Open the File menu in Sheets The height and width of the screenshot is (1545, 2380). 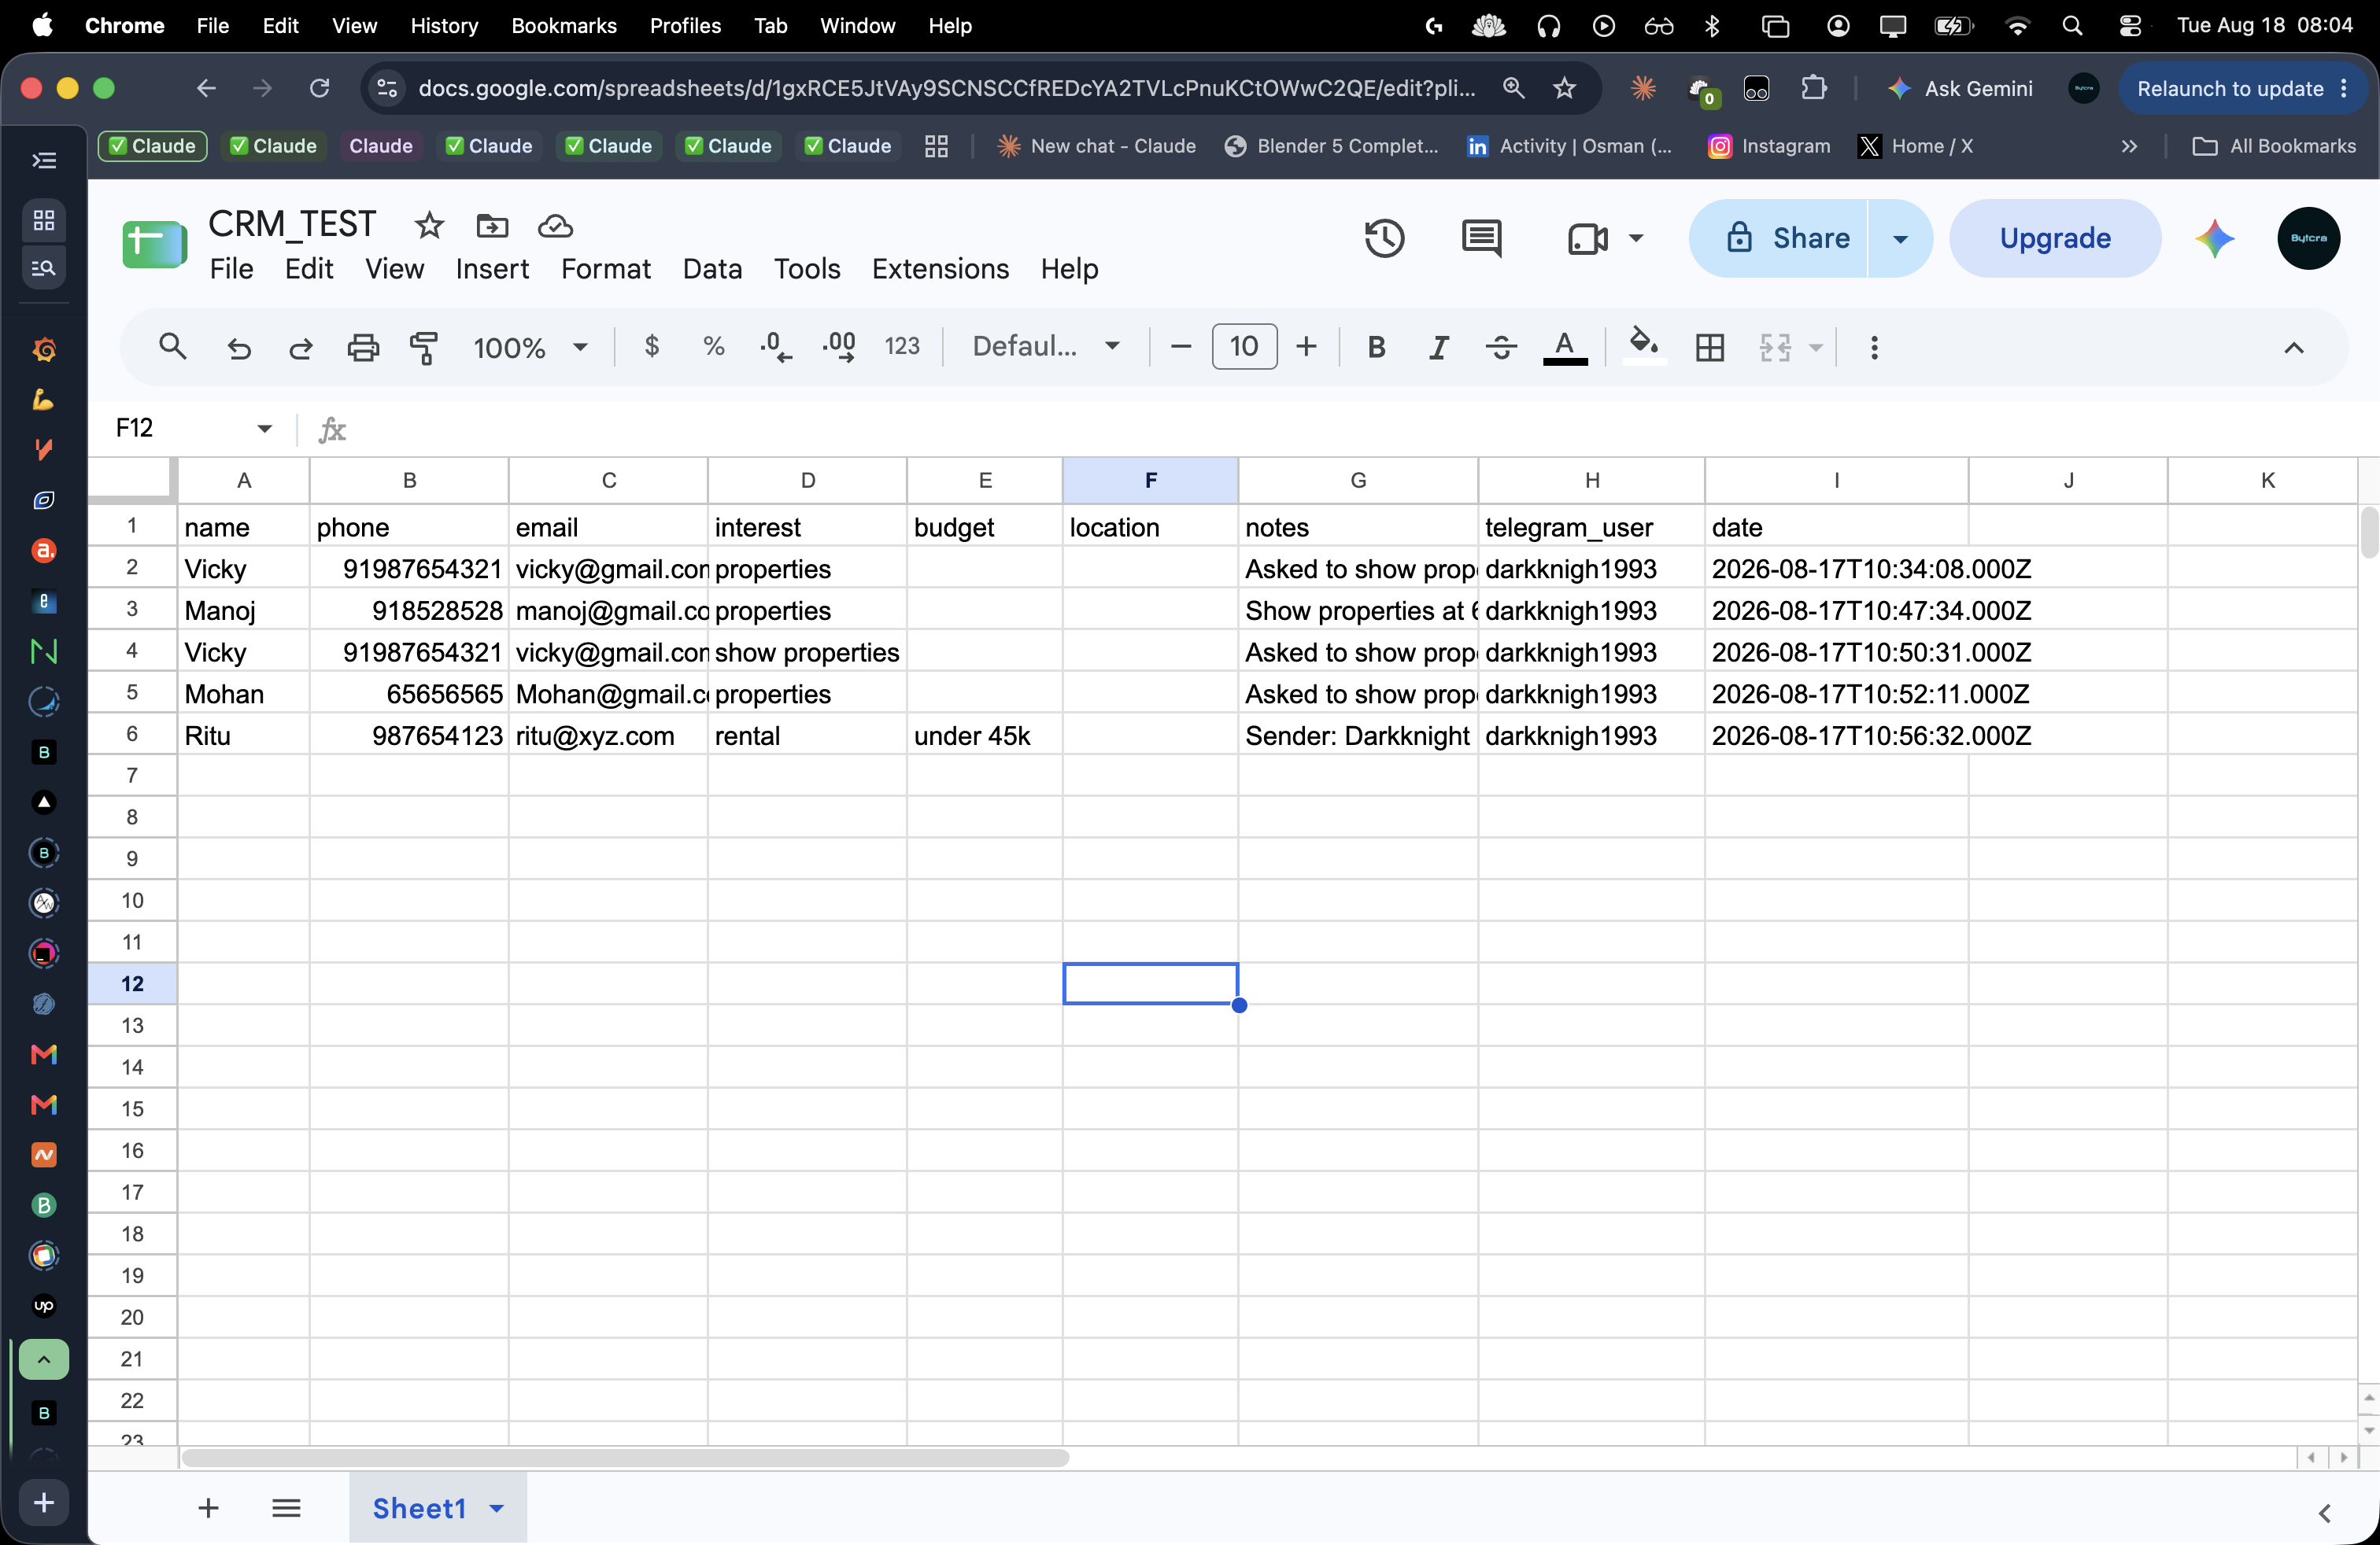(x=231, y=269)
